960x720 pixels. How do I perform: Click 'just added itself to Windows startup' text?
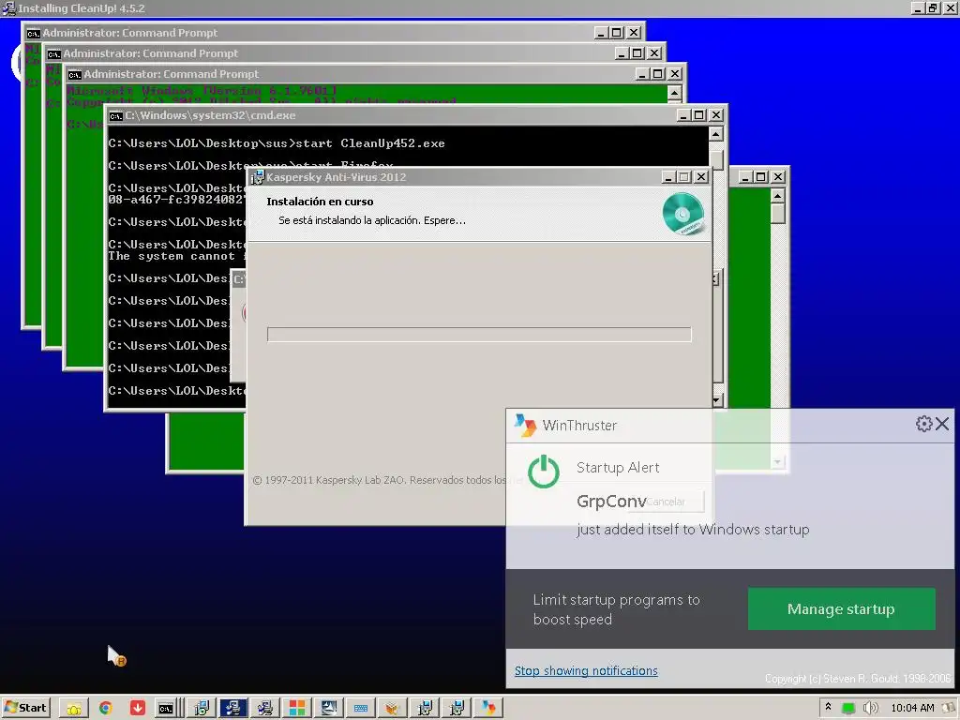click(693, 530)
